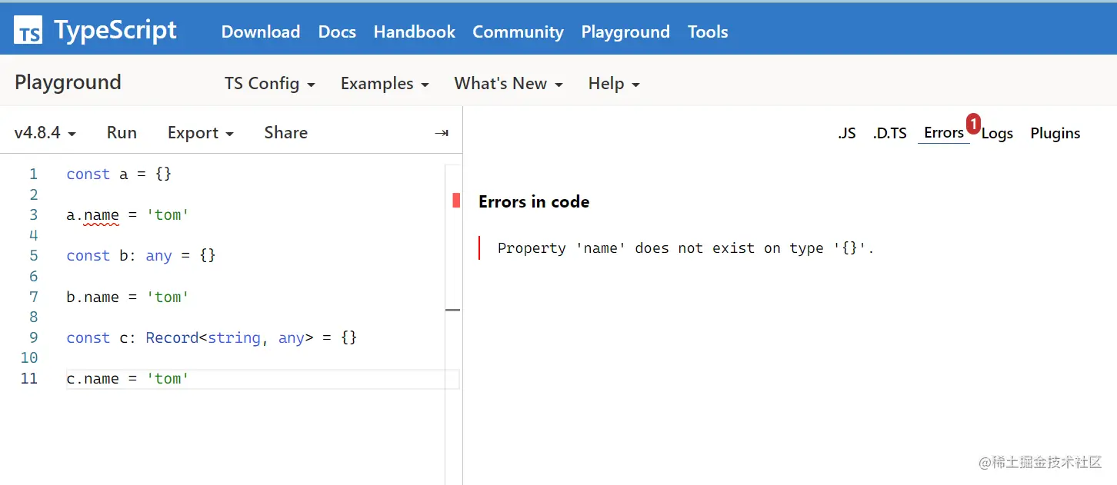This screenshot has width=1117, height=485.
Task: Switch to the .D.TS tab
Action: (x=889, y=133)
